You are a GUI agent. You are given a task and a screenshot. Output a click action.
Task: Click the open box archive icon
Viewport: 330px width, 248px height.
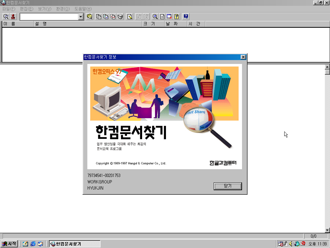coord(120,17)
